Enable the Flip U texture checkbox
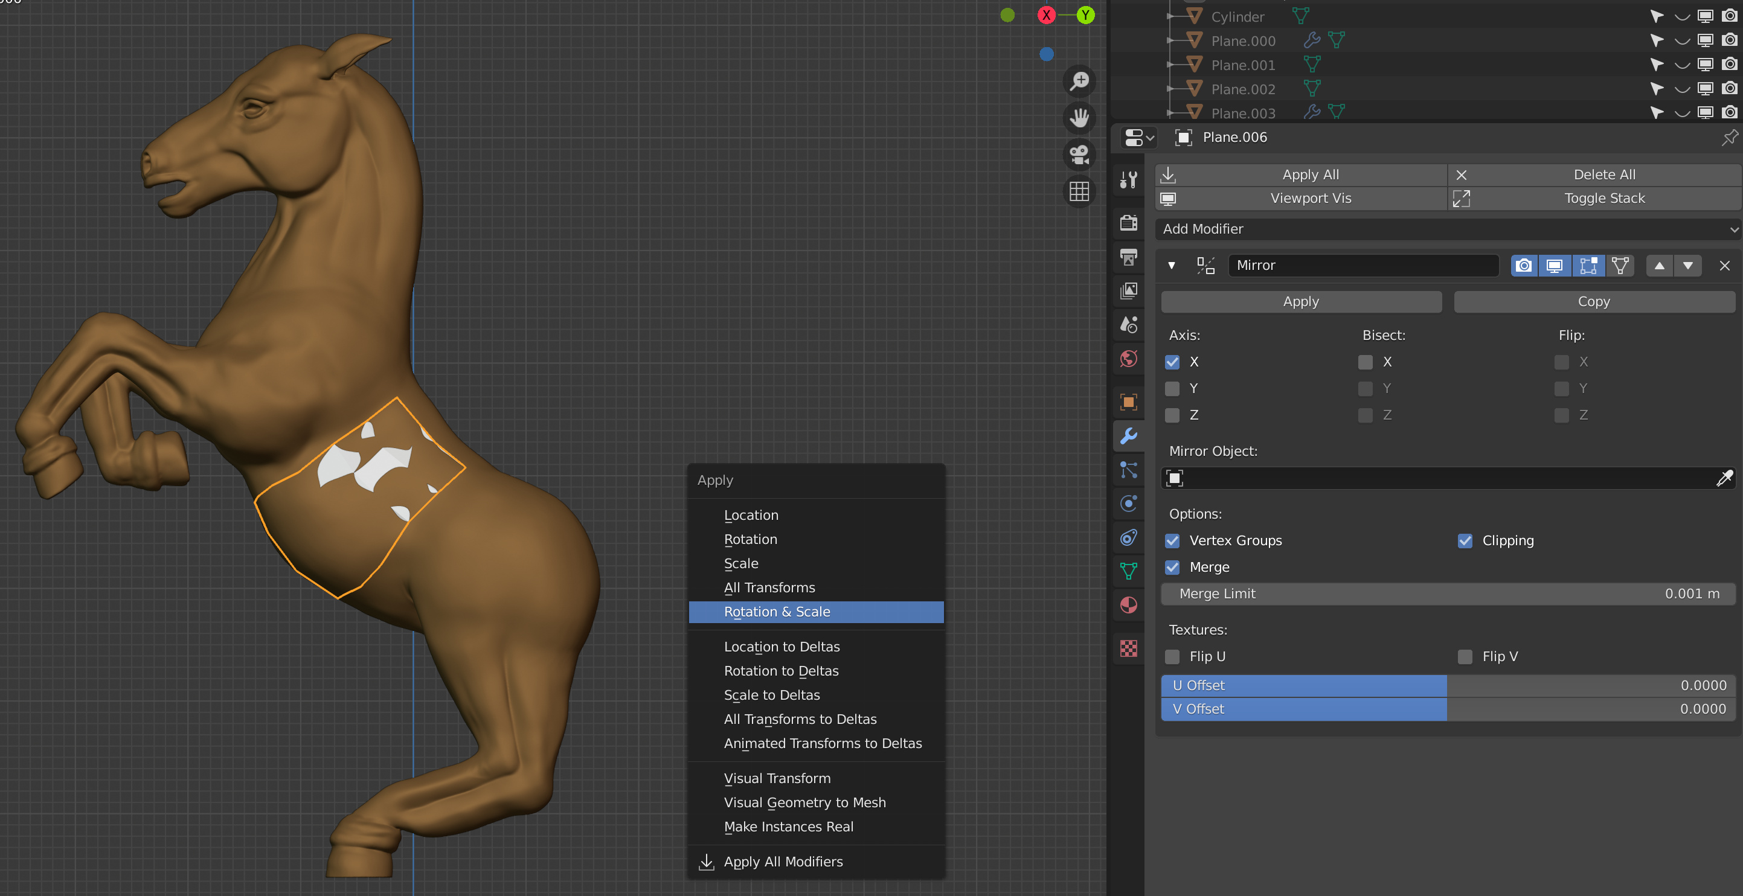Image resolution: width=1743 pixels, height=896 pixels. pos(1173,657)
